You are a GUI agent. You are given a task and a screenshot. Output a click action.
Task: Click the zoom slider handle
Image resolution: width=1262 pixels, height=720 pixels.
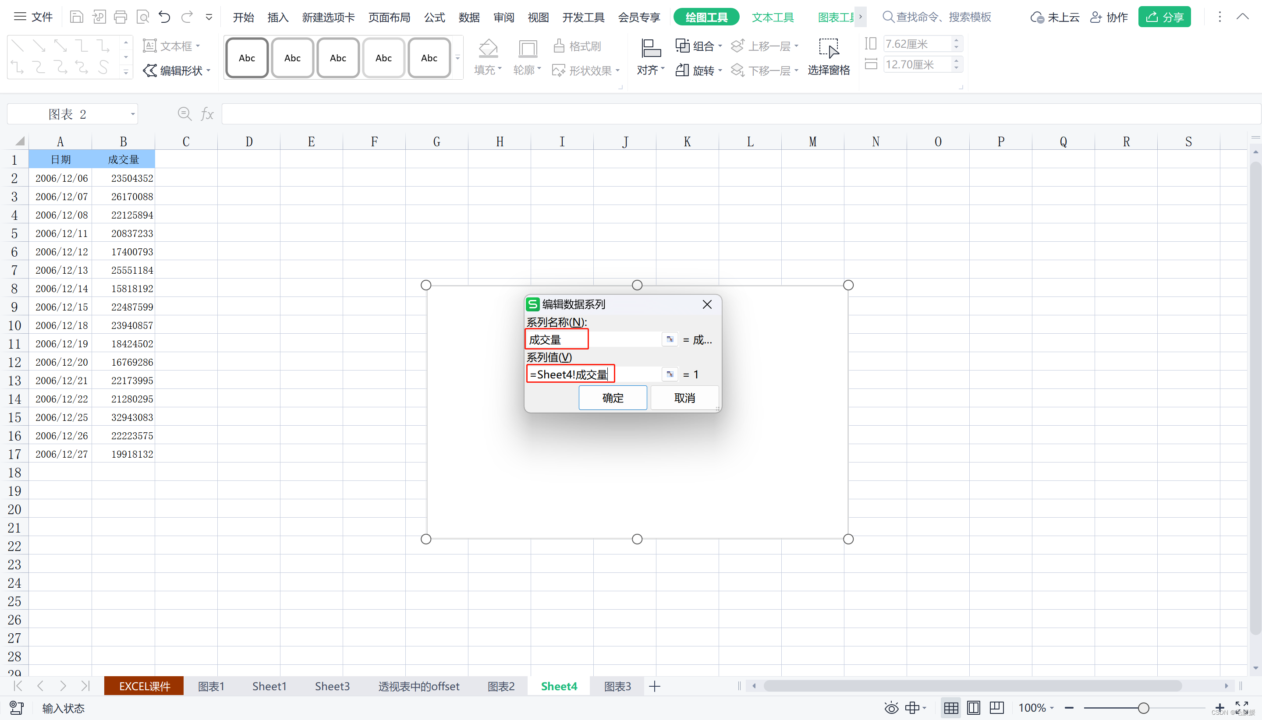[1143, 708]
